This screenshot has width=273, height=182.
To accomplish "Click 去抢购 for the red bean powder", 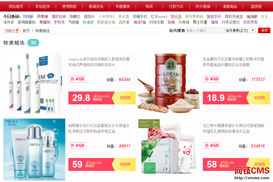I will [259, 98].
